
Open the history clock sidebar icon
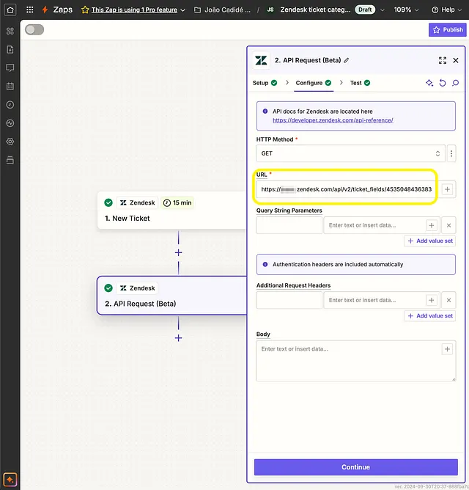click(10, 105)
